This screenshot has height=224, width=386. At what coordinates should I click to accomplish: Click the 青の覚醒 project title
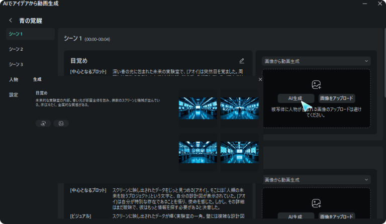point(31,21)
